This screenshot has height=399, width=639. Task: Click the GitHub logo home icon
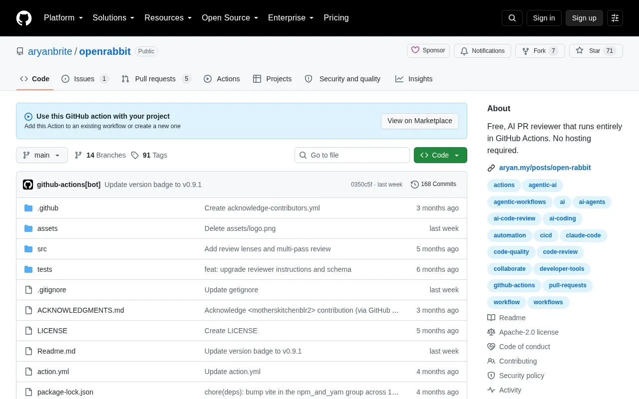[24, 18]
